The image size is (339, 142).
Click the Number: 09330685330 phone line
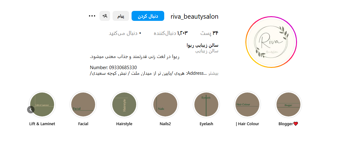pyautogui.click(x=113, y=68)
